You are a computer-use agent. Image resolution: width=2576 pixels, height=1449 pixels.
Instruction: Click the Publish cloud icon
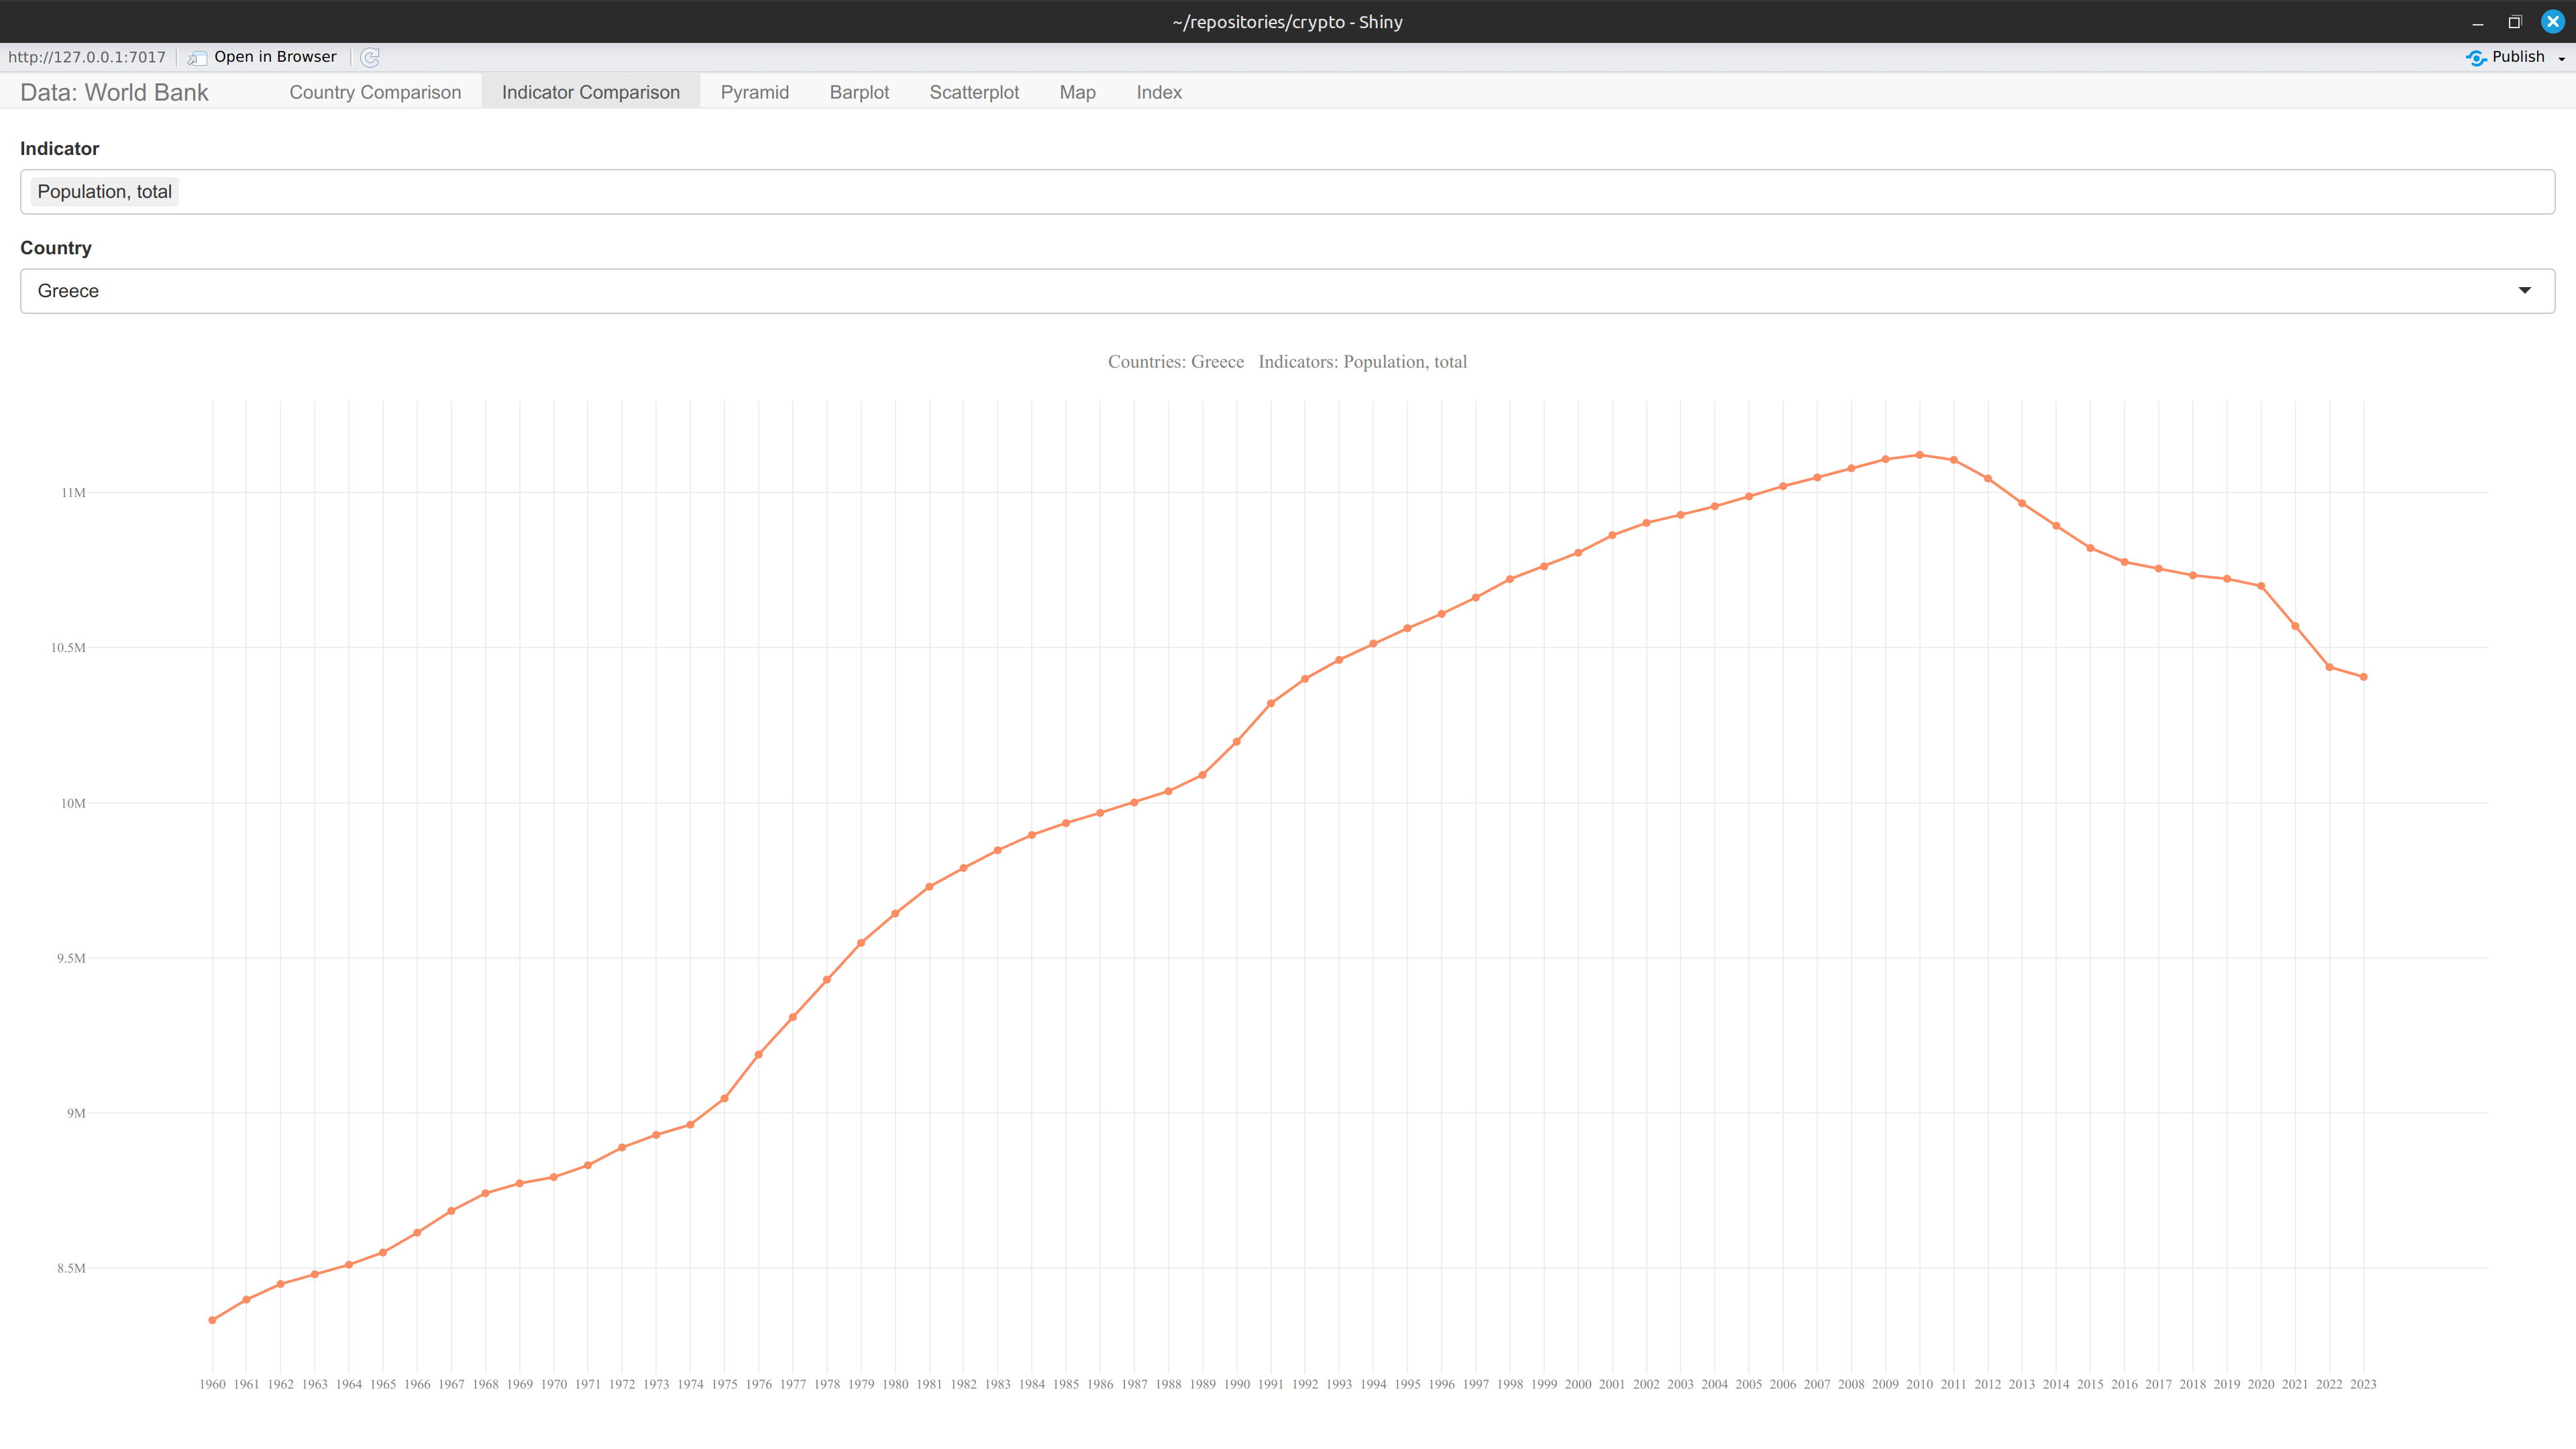pos(2475,58)
